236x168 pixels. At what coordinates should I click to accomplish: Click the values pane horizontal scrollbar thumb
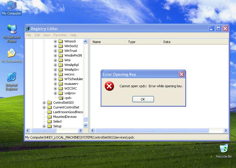152,130
